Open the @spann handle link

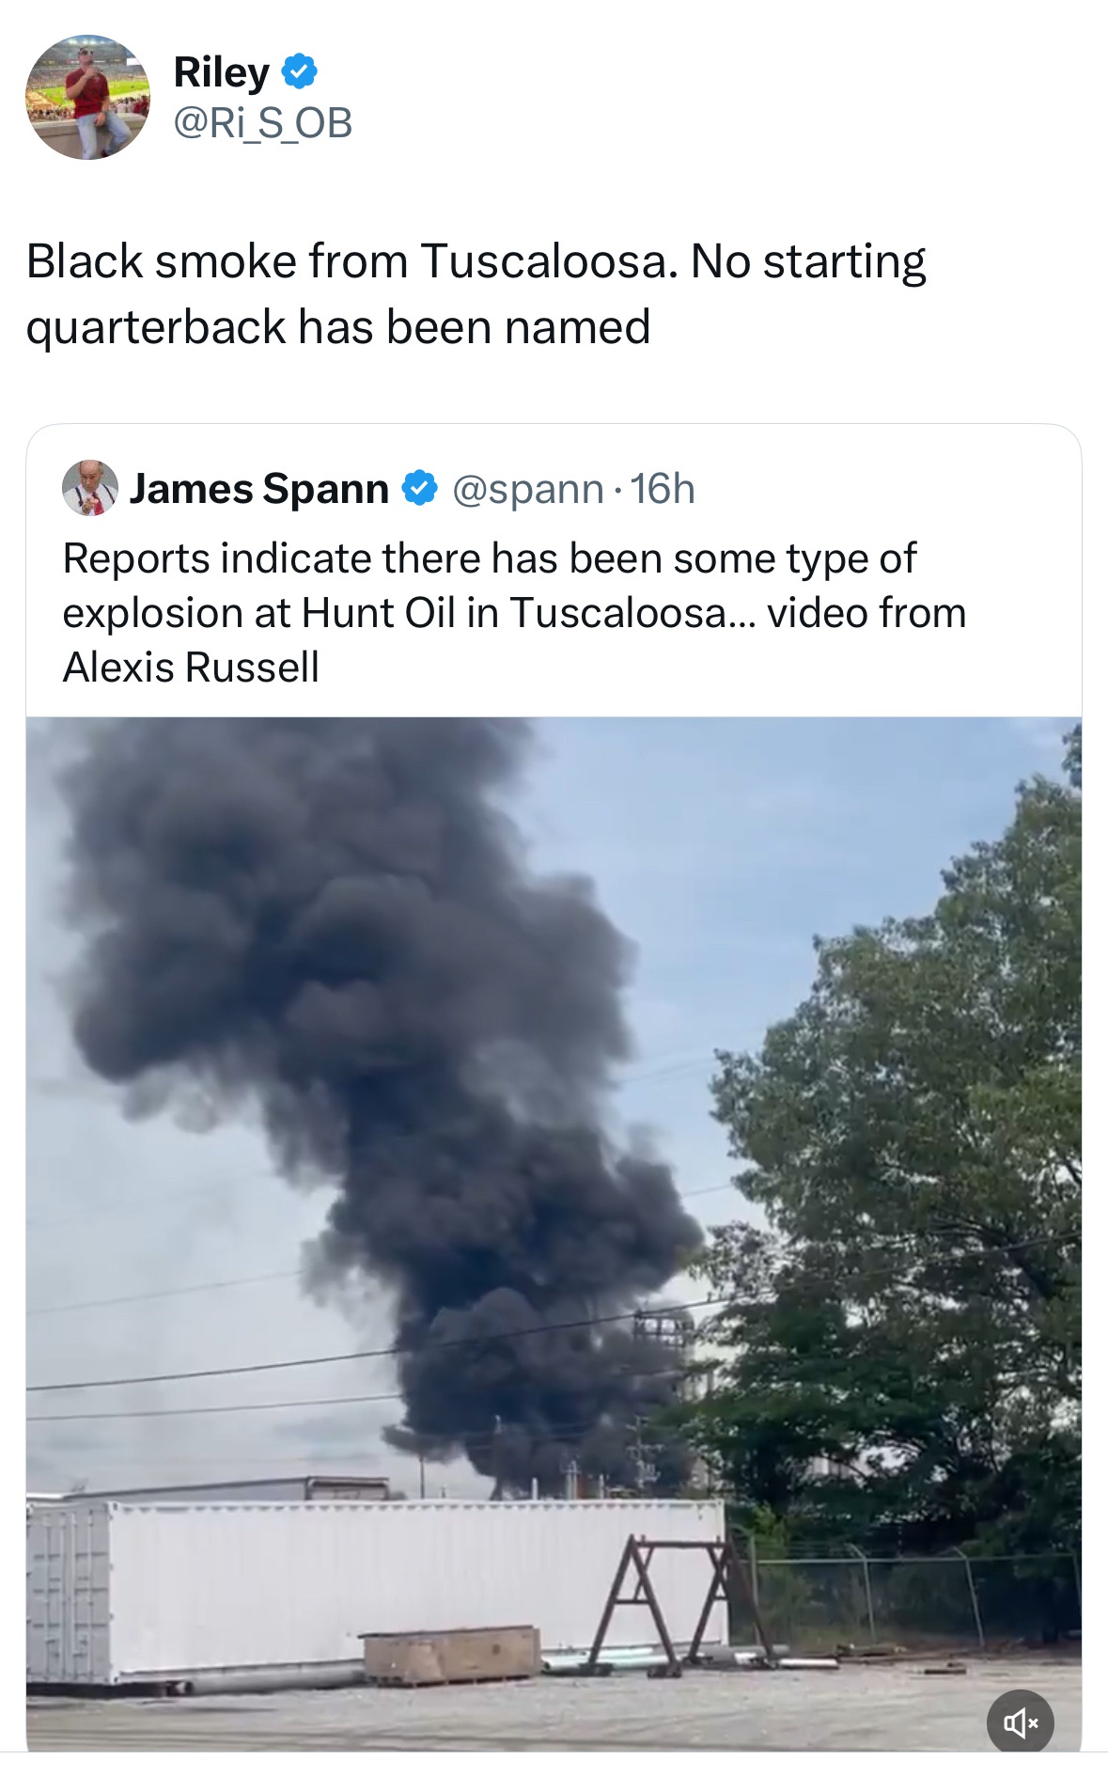[527, 489]
